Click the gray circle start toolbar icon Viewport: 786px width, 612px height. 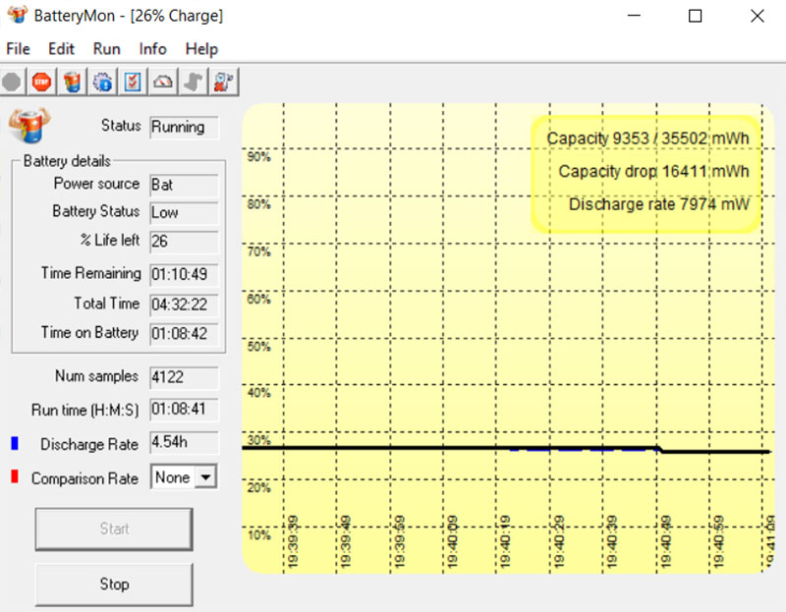12,82
